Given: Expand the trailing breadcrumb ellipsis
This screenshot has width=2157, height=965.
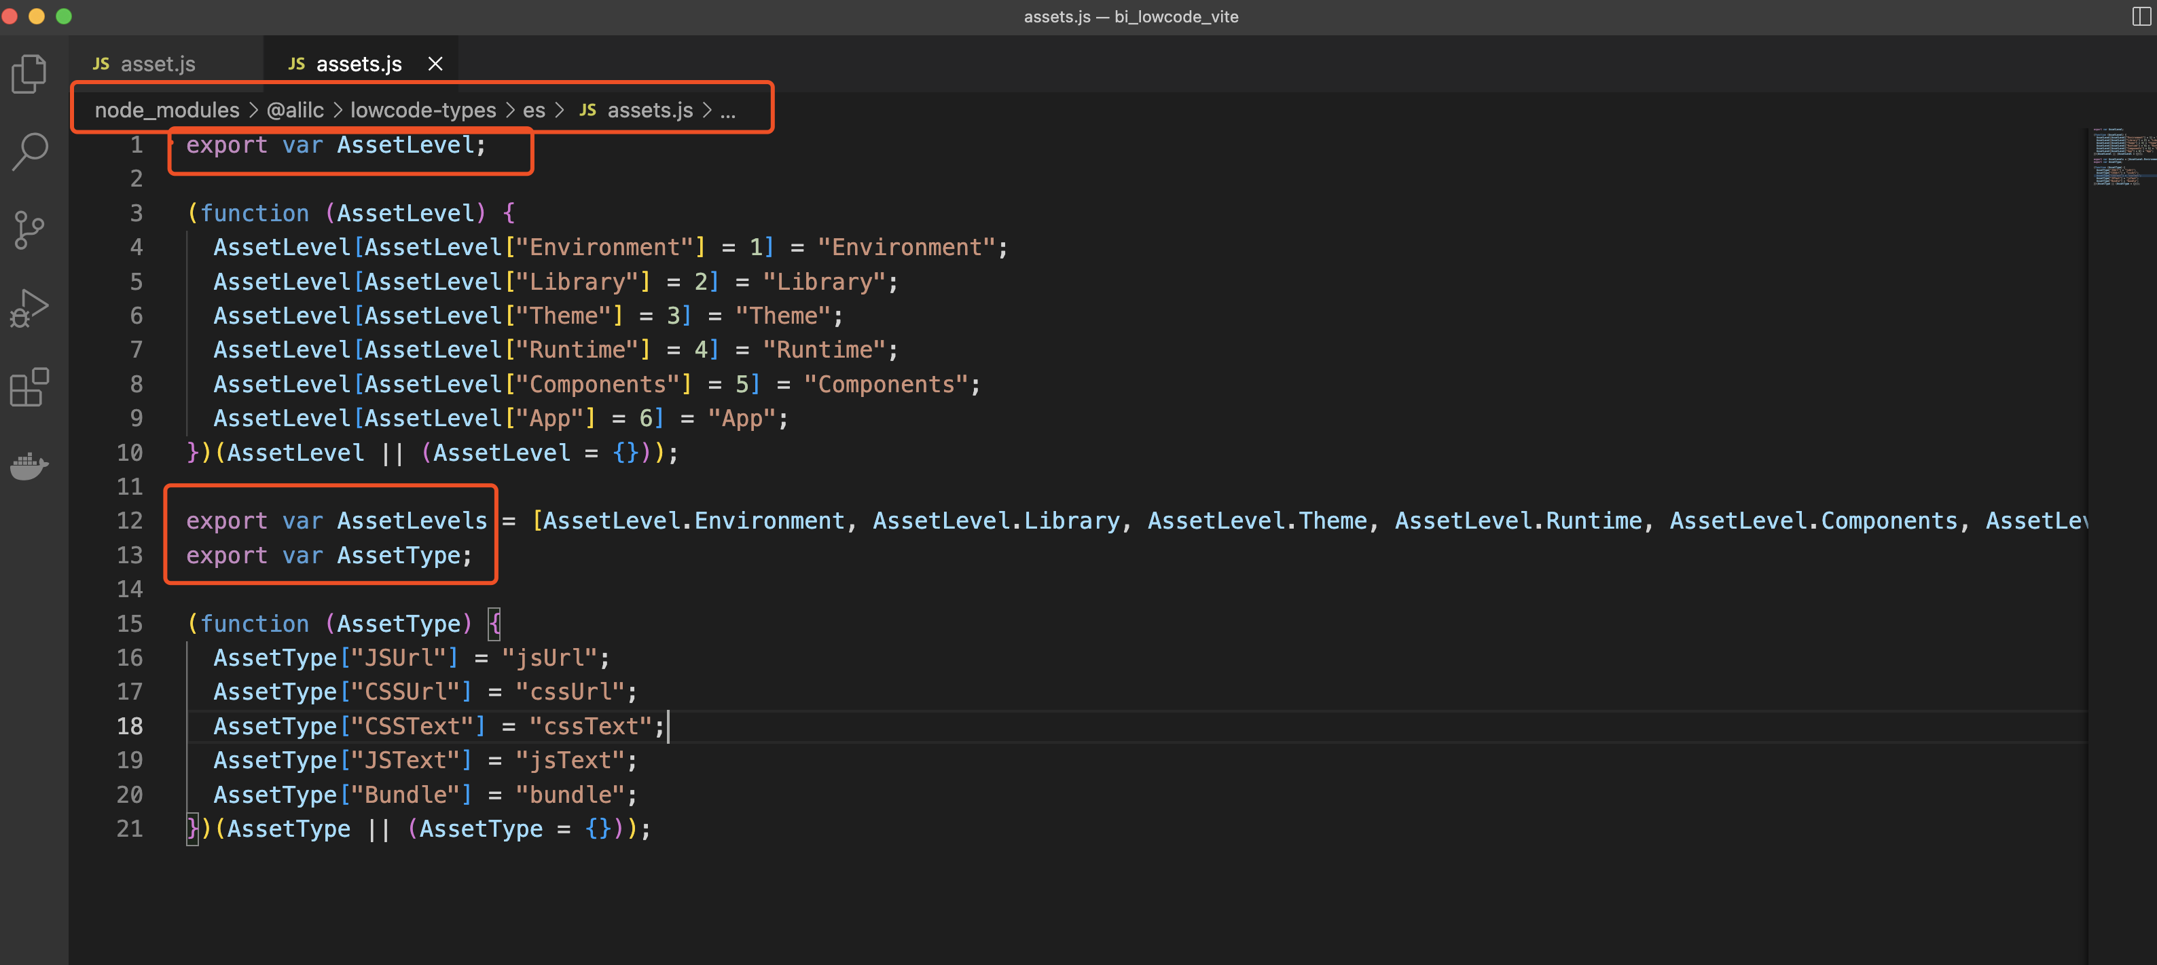Looking at the screenshot, I should coord(729,110).
